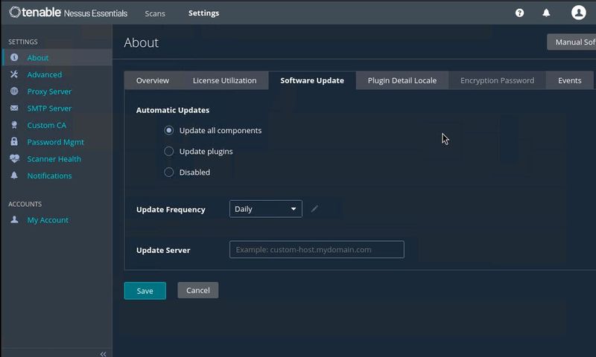Click the Manual Software Update button
This screenshot has width=596, height=357.
tap(571, 42)
